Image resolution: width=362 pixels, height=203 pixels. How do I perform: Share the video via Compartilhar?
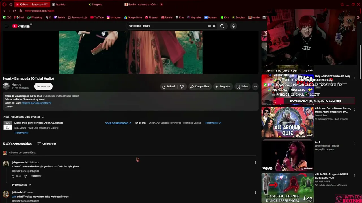click(x=199, y=87)
